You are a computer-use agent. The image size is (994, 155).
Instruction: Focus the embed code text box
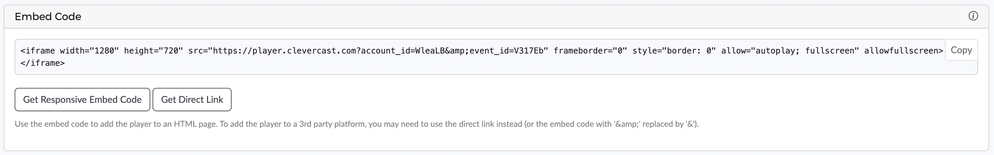[480, 57]
